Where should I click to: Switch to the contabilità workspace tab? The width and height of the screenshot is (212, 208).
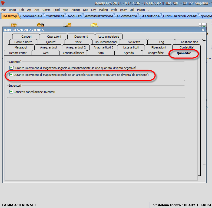pos(55,16)
